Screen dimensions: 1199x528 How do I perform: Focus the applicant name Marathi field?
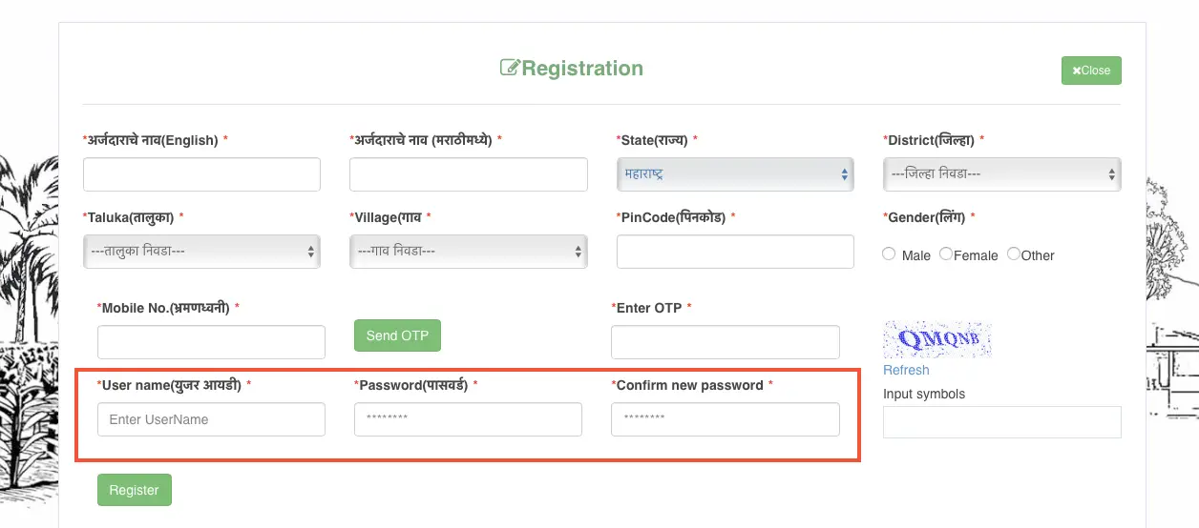pos(468,174)
